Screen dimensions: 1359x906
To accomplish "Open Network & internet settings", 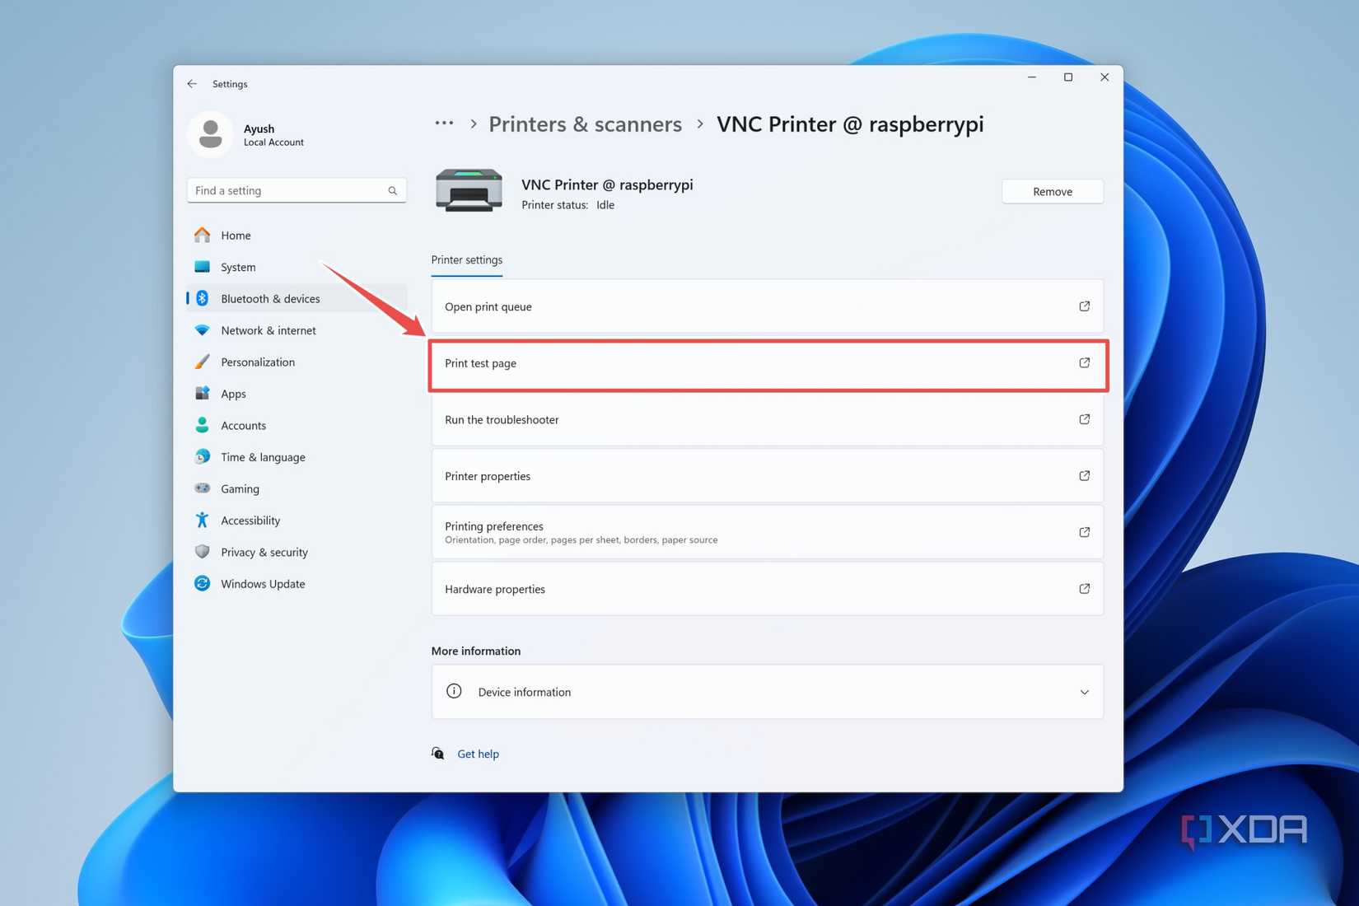I will 297,330.
